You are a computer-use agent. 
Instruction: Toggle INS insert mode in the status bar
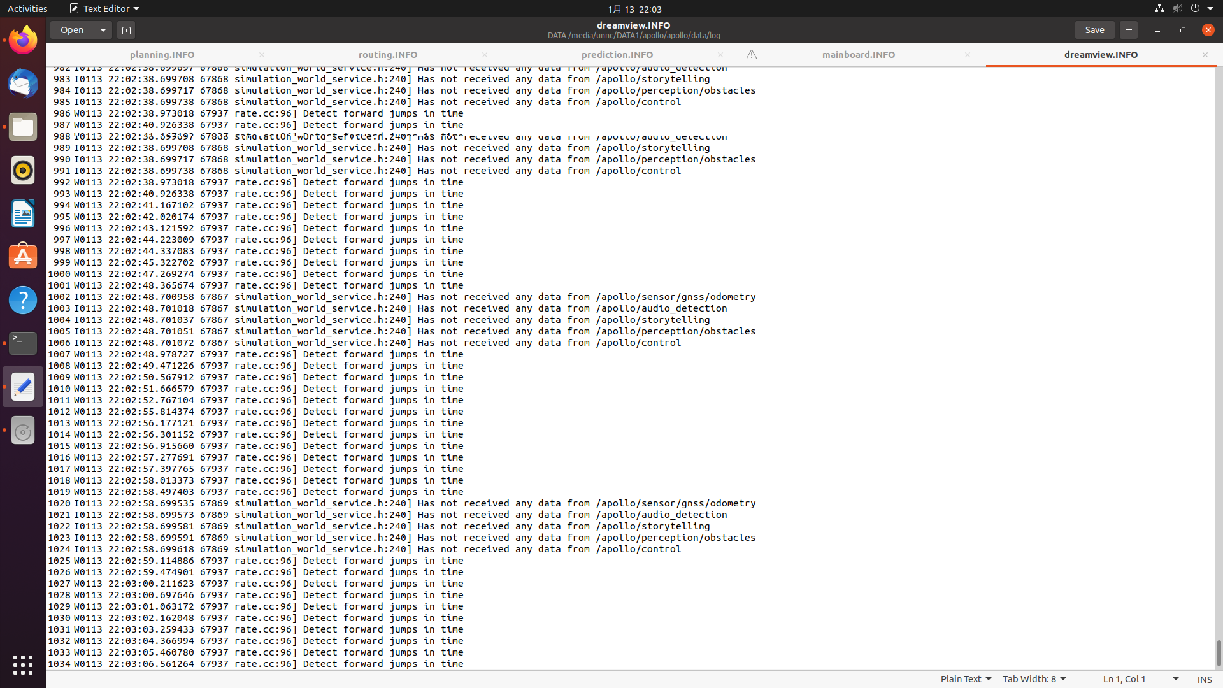point(1205,679)
